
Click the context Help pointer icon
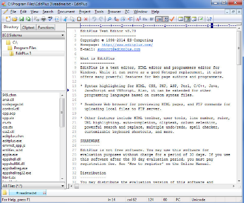click(x=209, y=19)
